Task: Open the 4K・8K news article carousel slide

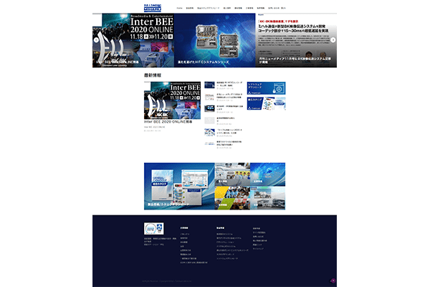Action: 296,40
